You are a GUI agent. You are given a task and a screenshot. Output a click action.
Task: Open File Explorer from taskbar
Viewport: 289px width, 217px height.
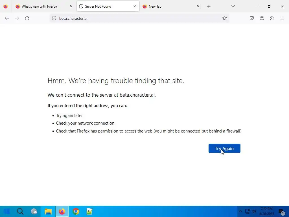point(48,211)
